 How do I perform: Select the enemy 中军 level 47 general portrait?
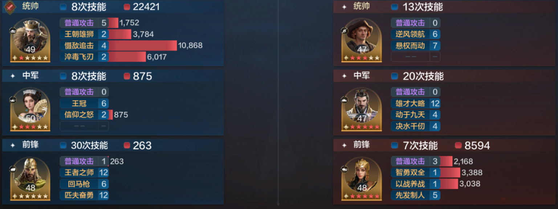coord(362,110)
